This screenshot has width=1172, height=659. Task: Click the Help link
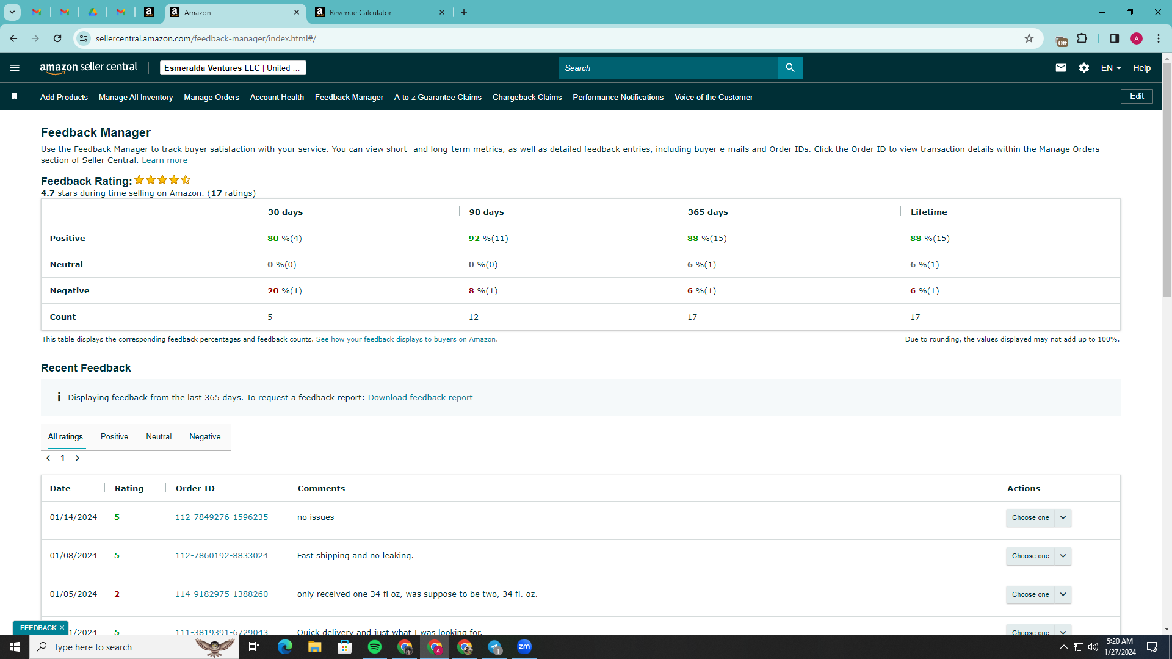tap(1141, 68)
